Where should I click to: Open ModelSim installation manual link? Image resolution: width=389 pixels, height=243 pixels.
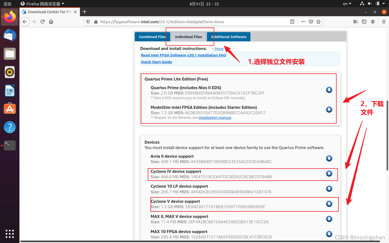(x=215, y=118)
